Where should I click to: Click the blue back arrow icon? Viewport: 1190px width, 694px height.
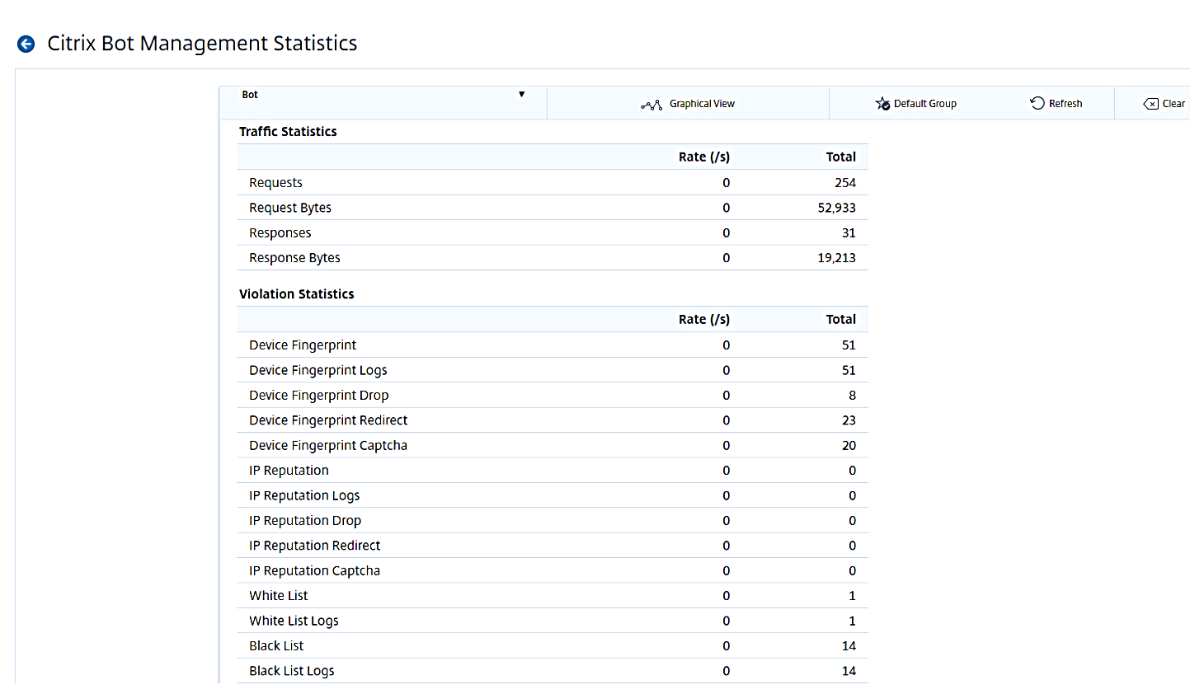[26, 45]
